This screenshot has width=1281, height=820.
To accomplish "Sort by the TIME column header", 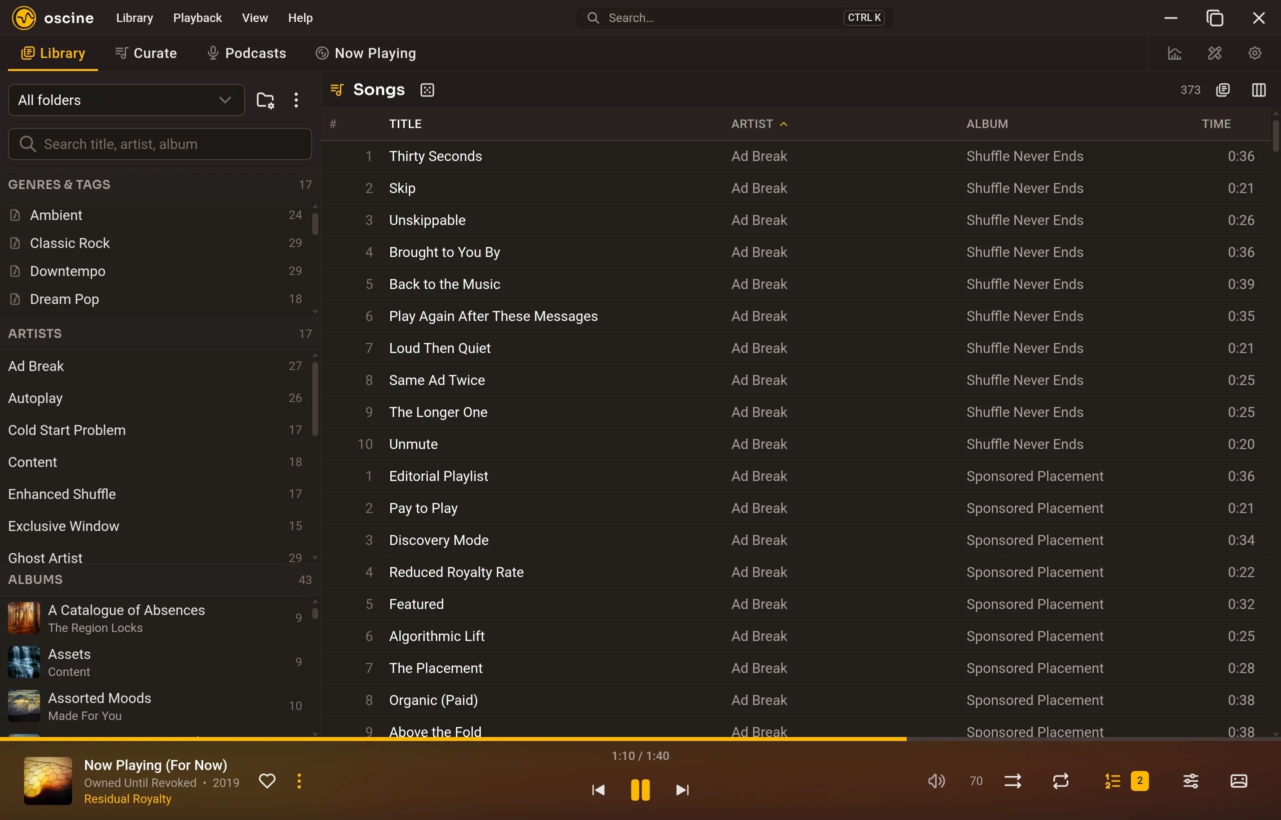I will click(1216, 124).
